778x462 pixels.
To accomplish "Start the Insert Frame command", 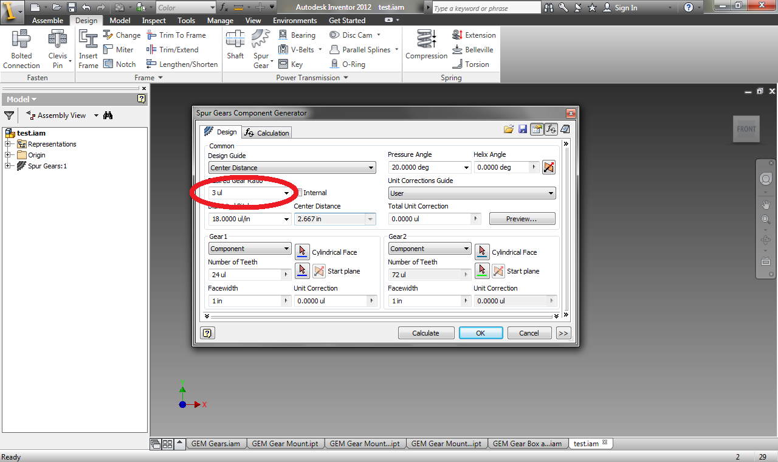I will click(x=88, y=49).
